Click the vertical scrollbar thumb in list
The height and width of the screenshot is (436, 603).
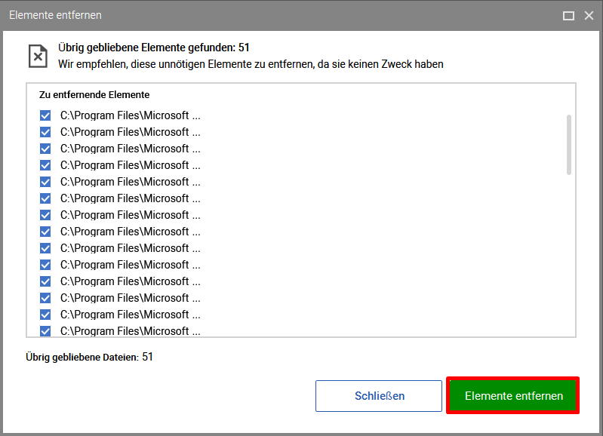[x=569, y=145]
